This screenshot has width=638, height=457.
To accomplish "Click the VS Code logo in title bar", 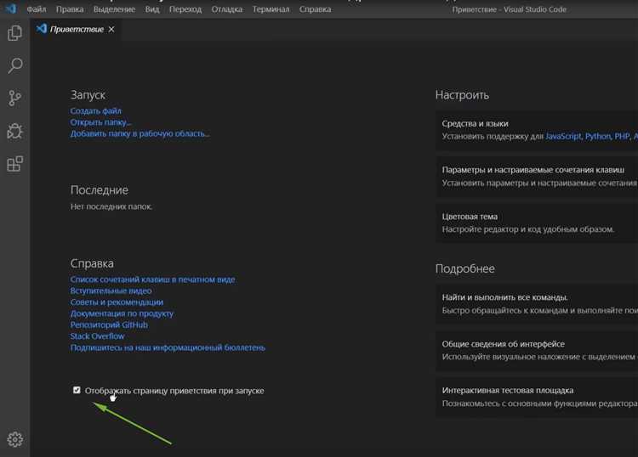I will click(x=10, y=8).
